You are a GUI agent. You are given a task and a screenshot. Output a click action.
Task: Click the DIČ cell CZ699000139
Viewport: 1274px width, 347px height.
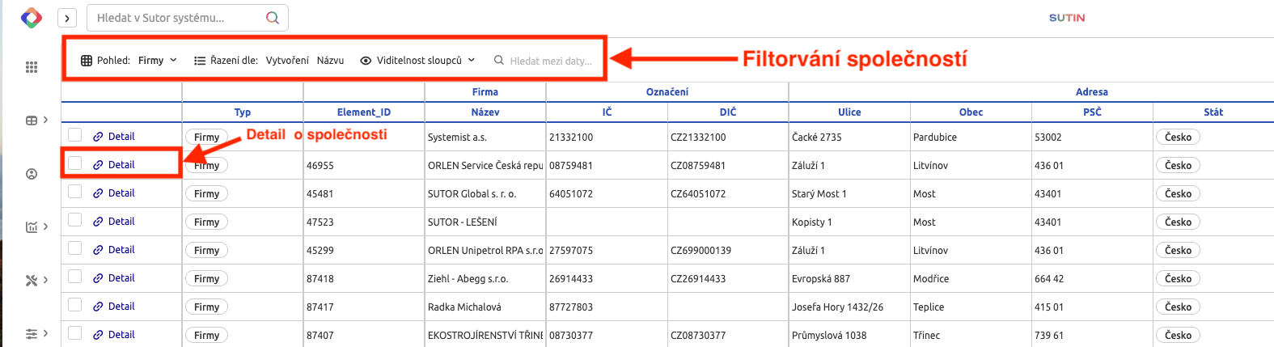[728, 250]
